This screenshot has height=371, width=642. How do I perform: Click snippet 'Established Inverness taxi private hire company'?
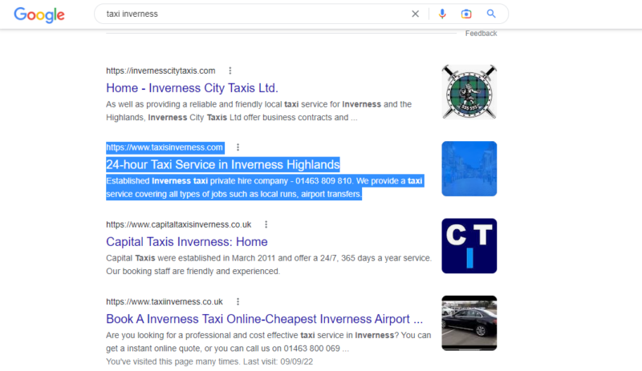265,188
